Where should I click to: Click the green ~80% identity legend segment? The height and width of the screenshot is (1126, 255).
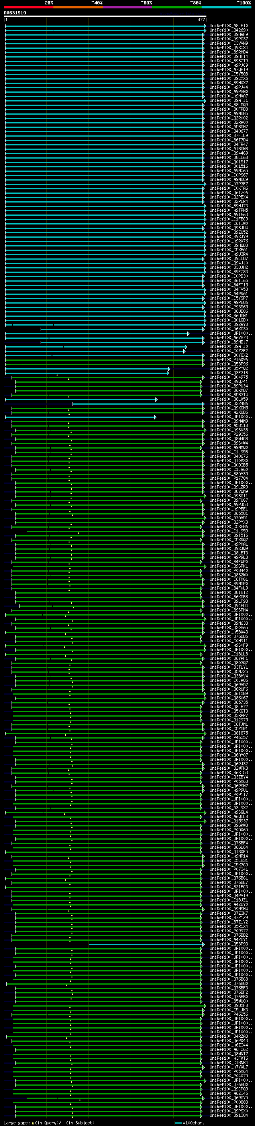click(x=177, y=7)
